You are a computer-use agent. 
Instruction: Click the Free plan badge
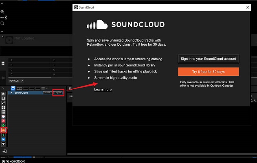(47, 93)
